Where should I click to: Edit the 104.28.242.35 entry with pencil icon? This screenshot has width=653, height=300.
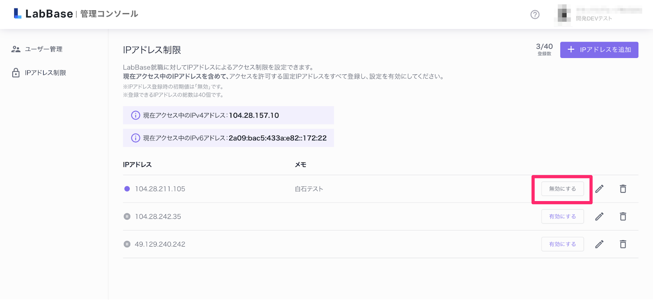pos(599,217)
